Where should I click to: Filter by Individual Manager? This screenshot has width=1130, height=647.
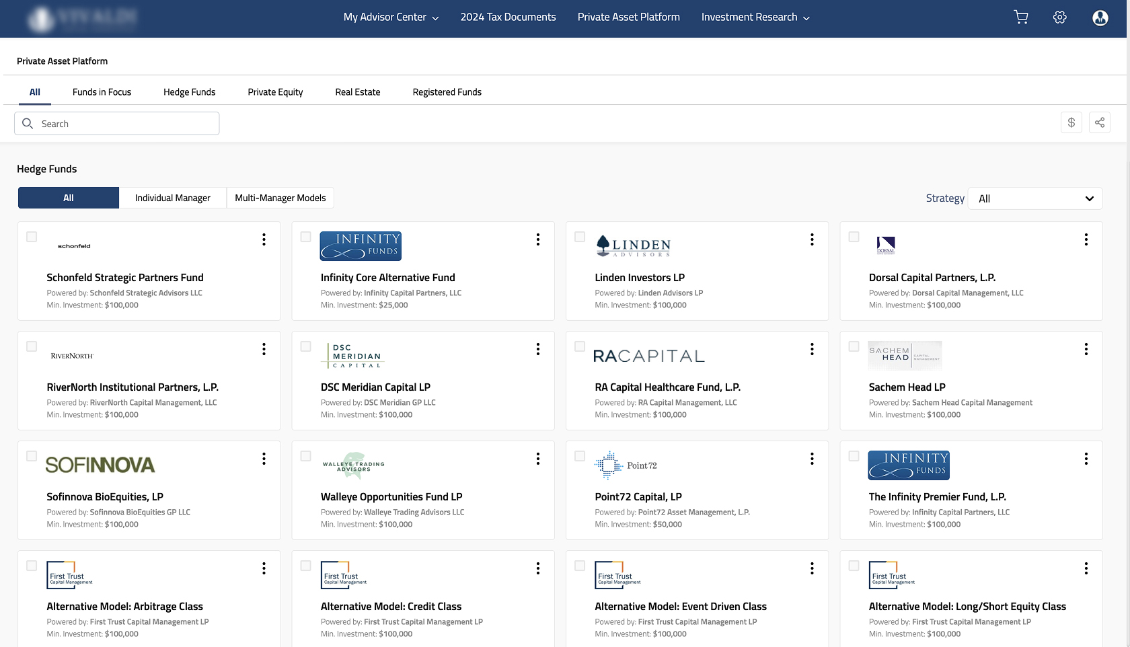click(x=173, y=198)
